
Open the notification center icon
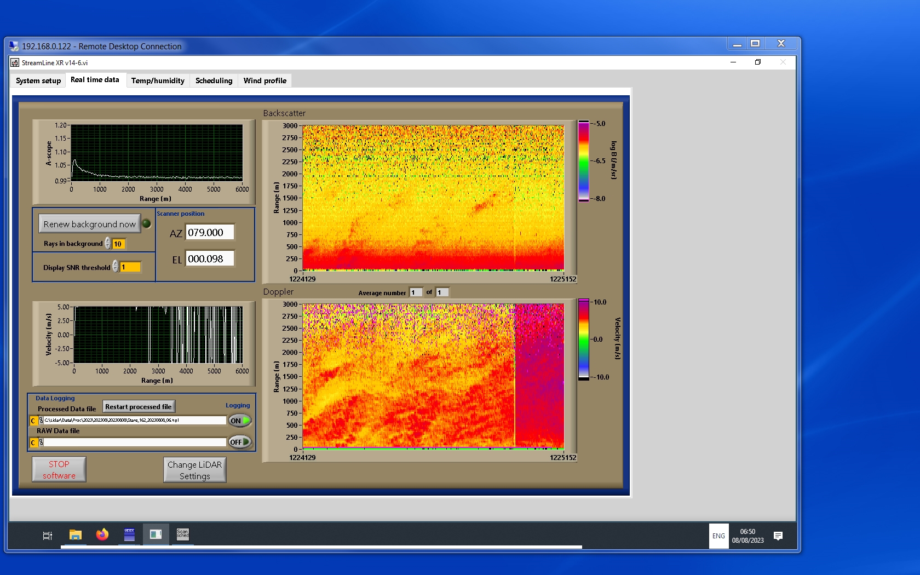(x=778, y=536)
